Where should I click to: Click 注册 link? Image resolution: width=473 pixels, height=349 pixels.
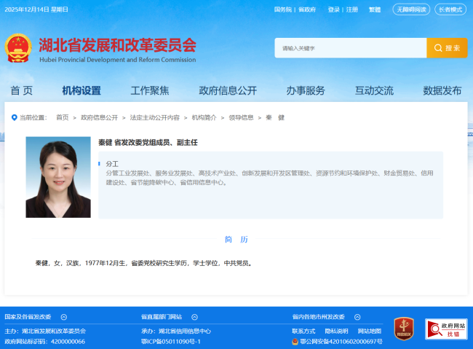351,9
